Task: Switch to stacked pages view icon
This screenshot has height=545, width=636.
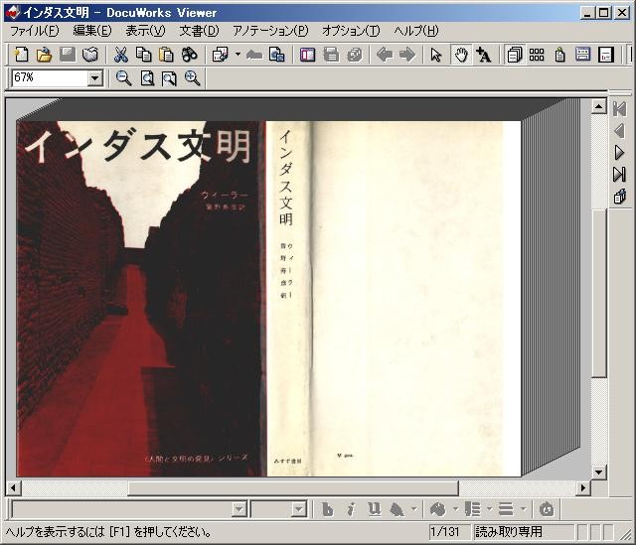Action: (x=515, y=55)
